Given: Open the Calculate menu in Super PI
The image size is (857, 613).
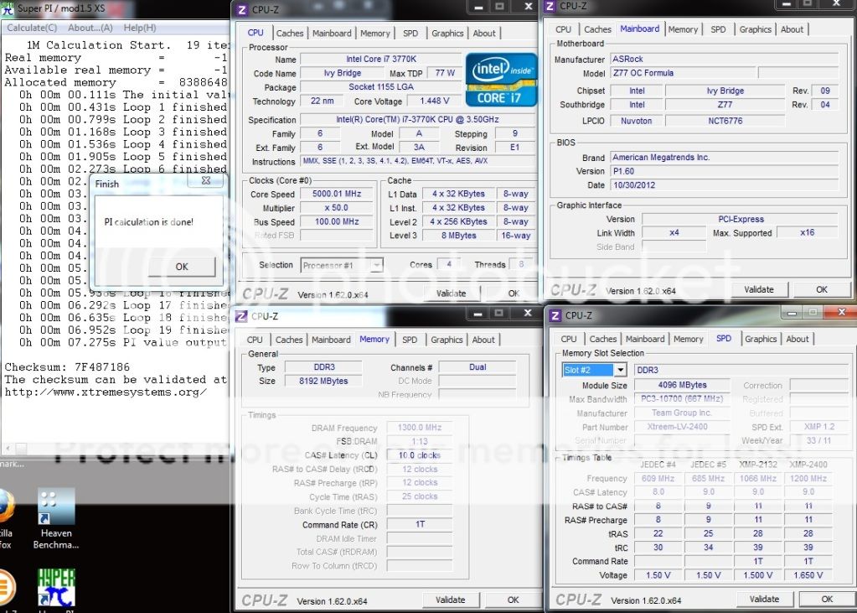Looking at the screenshot, I should (x=31, y=28).
